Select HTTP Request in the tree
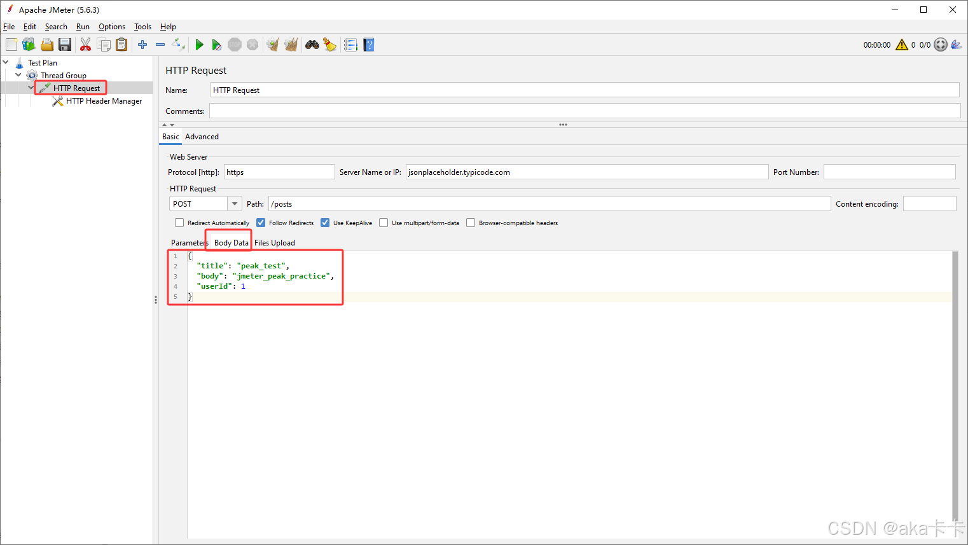This screenshot has height=545, width=968. [x=76, y=88]
